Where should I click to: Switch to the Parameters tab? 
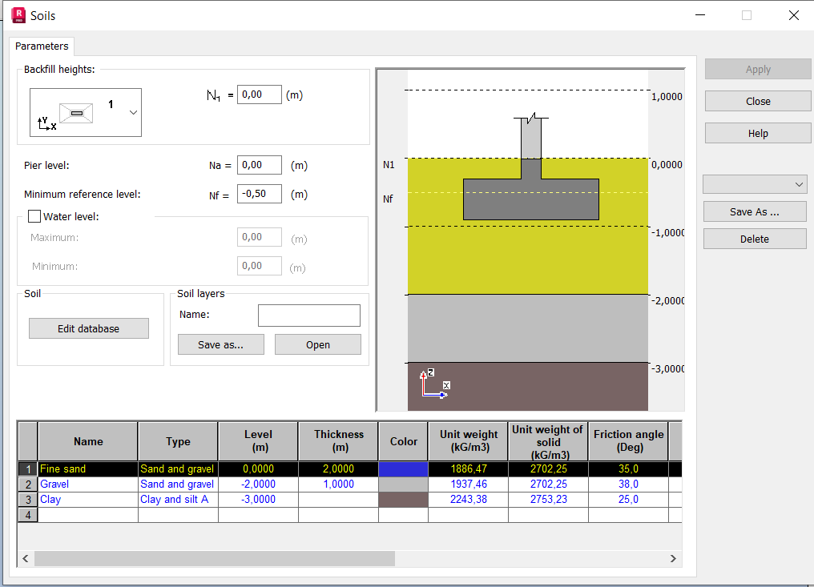(x=41, y=46)
